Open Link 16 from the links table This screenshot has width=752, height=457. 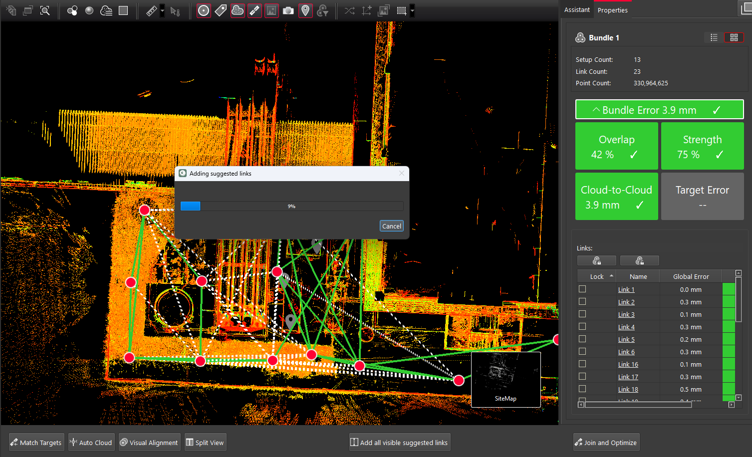[628, 365]
